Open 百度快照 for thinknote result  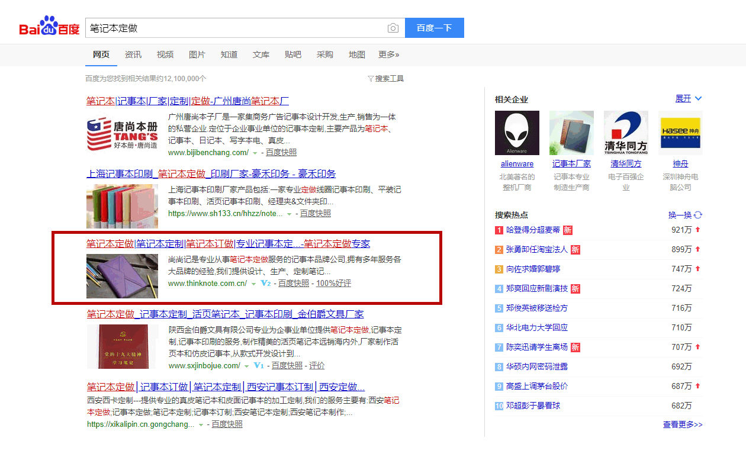click(x=294, y=284)
